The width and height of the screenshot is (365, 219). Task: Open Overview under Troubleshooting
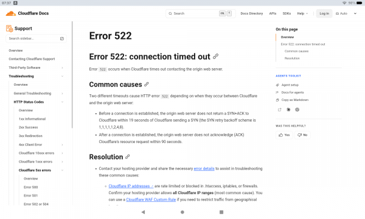(x=21, y=85)
